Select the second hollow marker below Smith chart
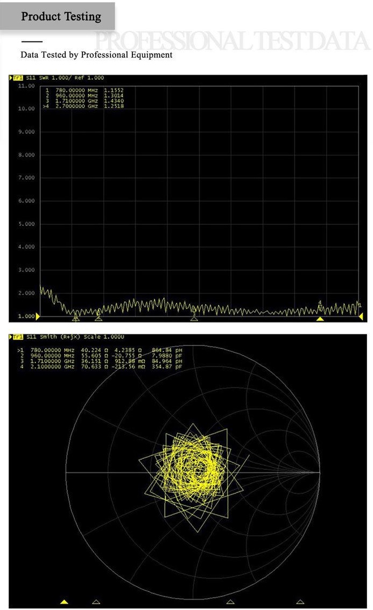373x610 pixels. pyautogui.click(x=96, y=602)
